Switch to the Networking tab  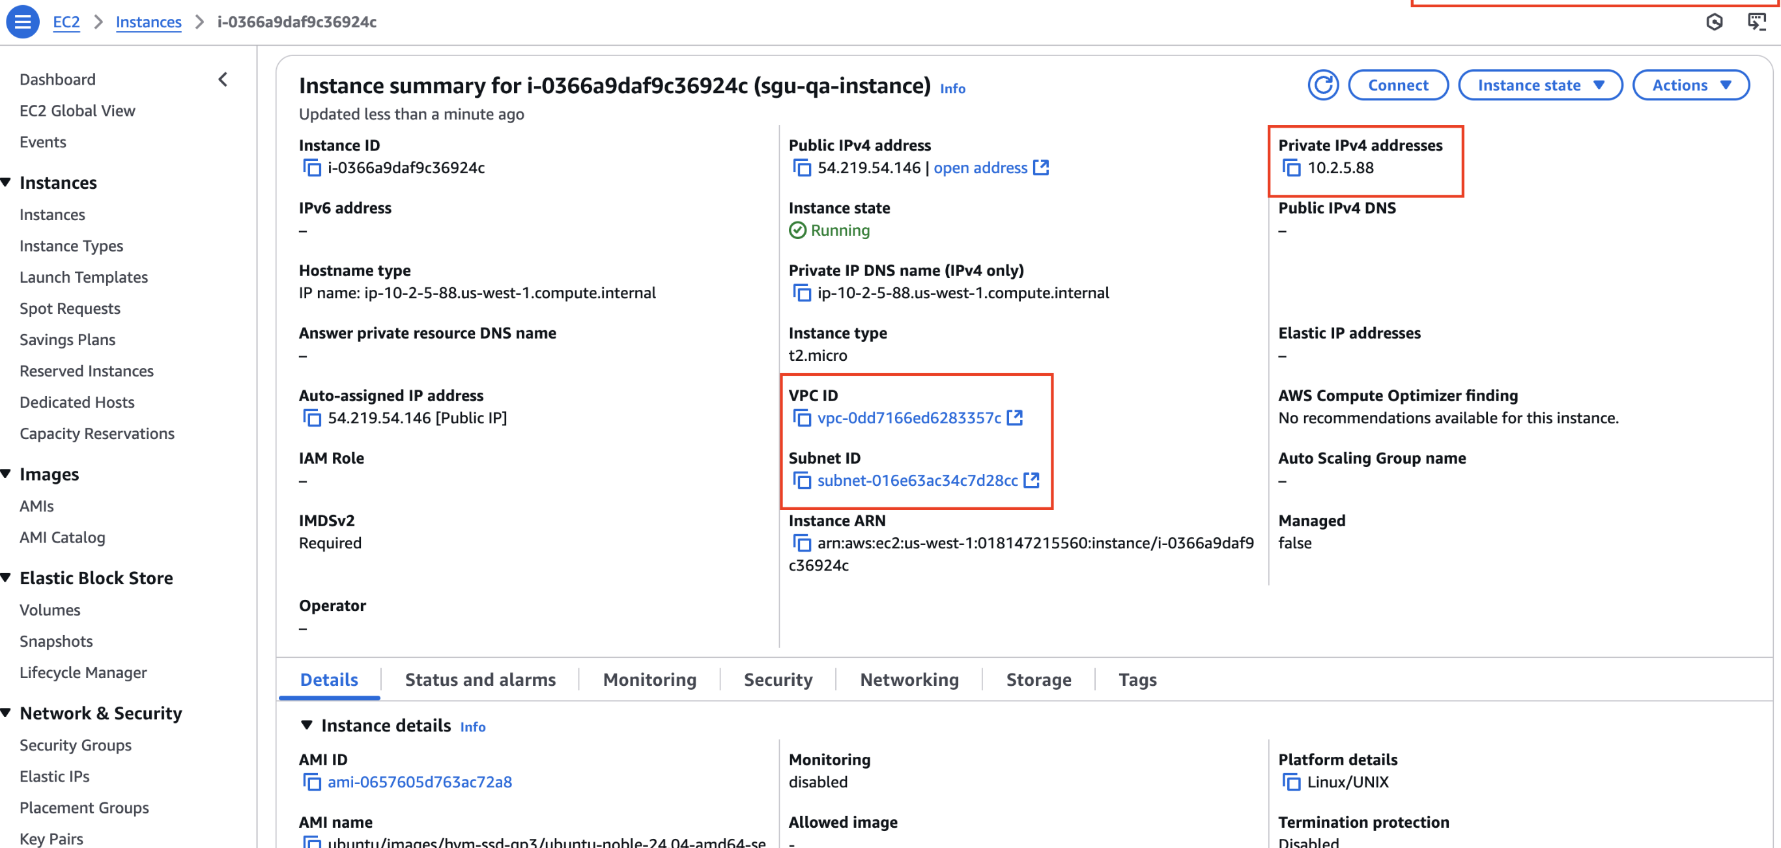tap(909, 679)
